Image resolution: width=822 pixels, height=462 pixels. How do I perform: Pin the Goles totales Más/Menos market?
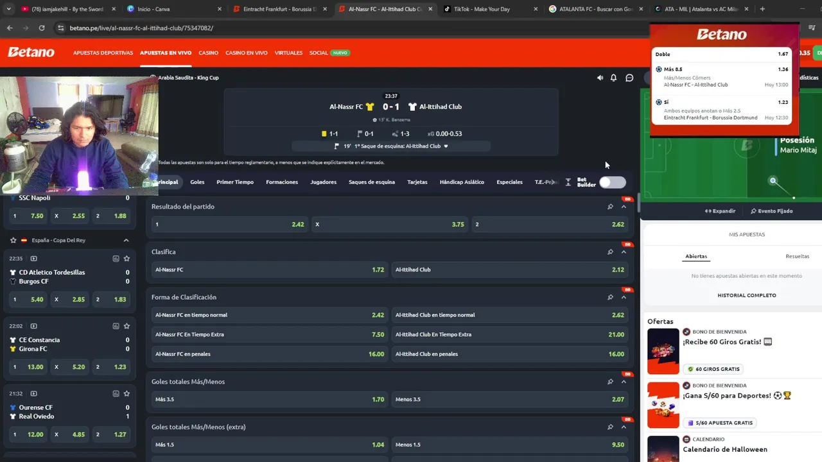[610, 382]
